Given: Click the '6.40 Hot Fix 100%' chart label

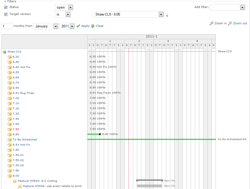Looking at the screenshot, I should coord(103,67).
